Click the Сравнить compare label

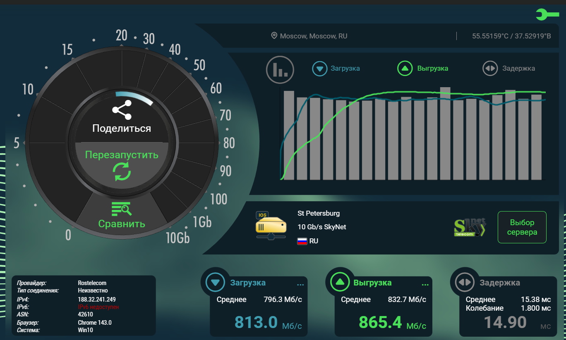(122, 224)
